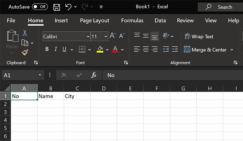Viewport: 243px width, 141px height.
Task: Click Wrap Text button
Action: pyautogui.click(x=199, y=36)
